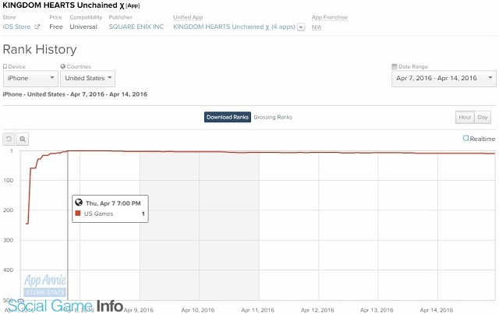Switch to the Grossing Ranks tab
This screenshot has width=499, height=314.
click(273, 117)
